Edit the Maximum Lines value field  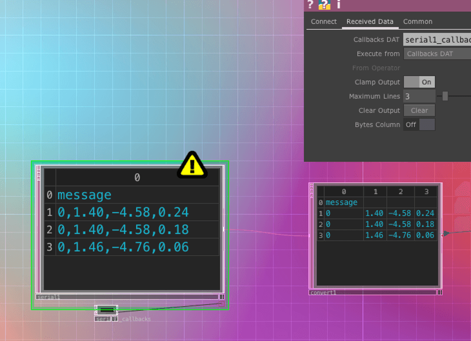tap(419, 97)
